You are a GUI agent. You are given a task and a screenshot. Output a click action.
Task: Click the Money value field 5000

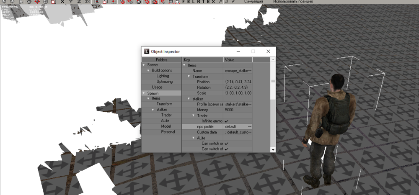238,110
